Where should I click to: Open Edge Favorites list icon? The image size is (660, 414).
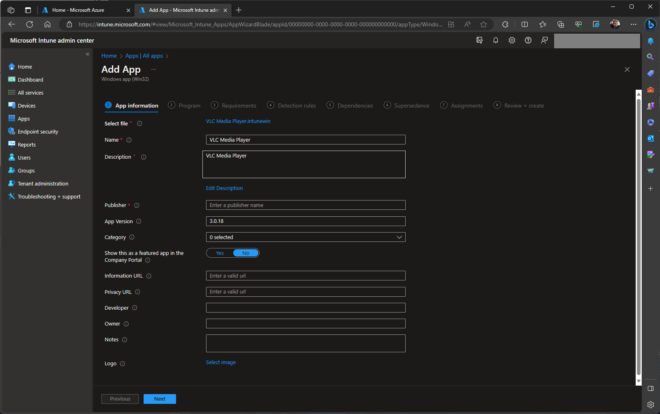pyautogui.click(x=543, y=24)
